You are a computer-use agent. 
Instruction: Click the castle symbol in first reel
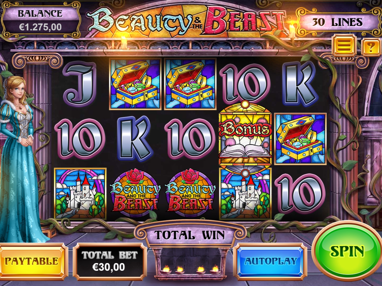80,194
